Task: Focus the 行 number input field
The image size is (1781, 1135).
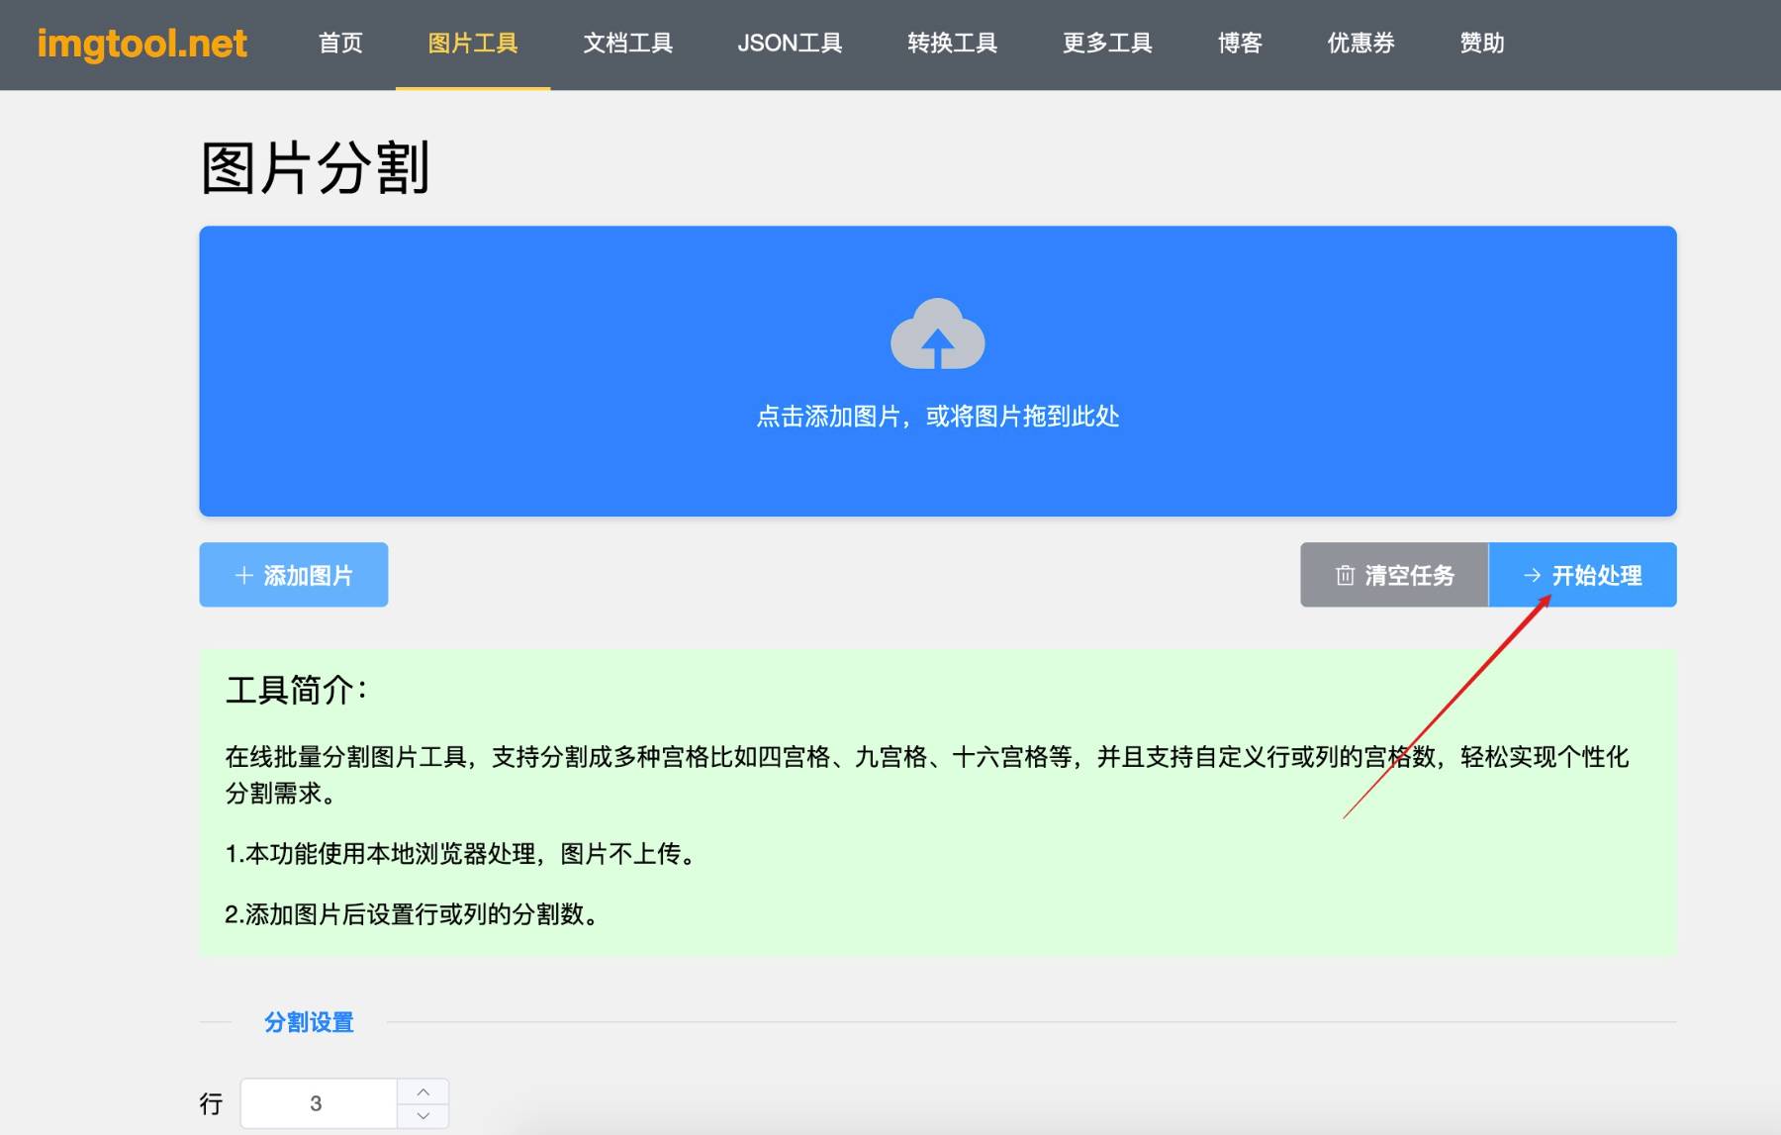Action: pyautogui.click(x=319, y=1103)
